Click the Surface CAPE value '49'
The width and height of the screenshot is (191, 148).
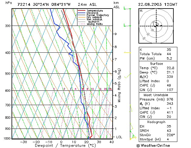point(169,85)
